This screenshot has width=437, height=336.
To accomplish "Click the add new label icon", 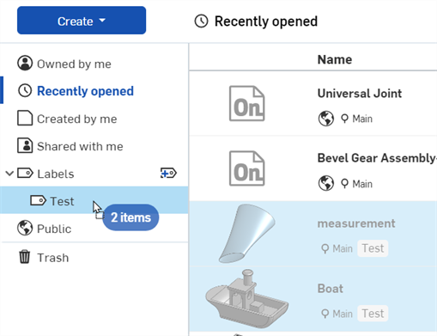I will click(168, 173).
